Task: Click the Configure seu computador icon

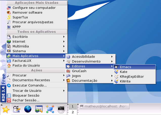Action: [x=9, y=8]
